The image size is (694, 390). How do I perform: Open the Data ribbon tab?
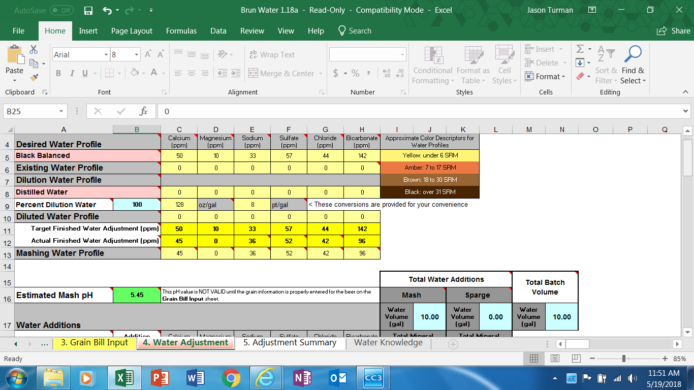tap(218, 31)
